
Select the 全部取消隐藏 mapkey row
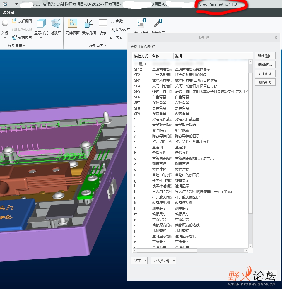(x=190, y=125)
